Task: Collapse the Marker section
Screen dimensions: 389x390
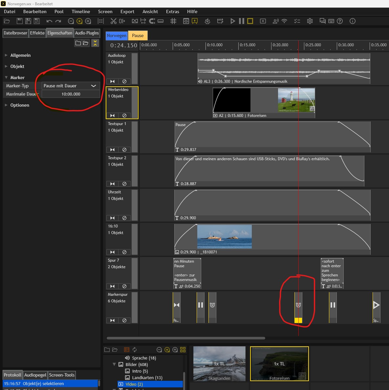Action: click(6, 77)
